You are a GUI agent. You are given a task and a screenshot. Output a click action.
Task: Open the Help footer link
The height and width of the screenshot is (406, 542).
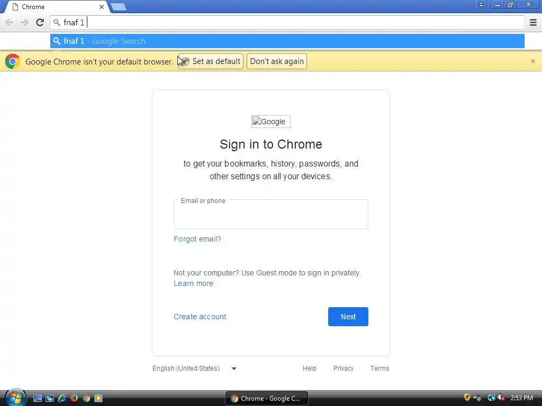(309, 368)
